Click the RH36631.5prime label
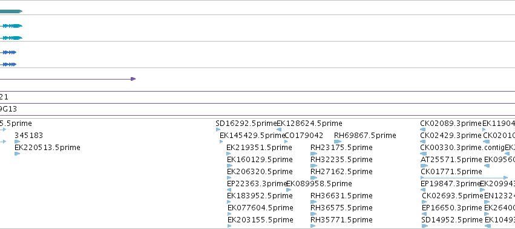 341,196
